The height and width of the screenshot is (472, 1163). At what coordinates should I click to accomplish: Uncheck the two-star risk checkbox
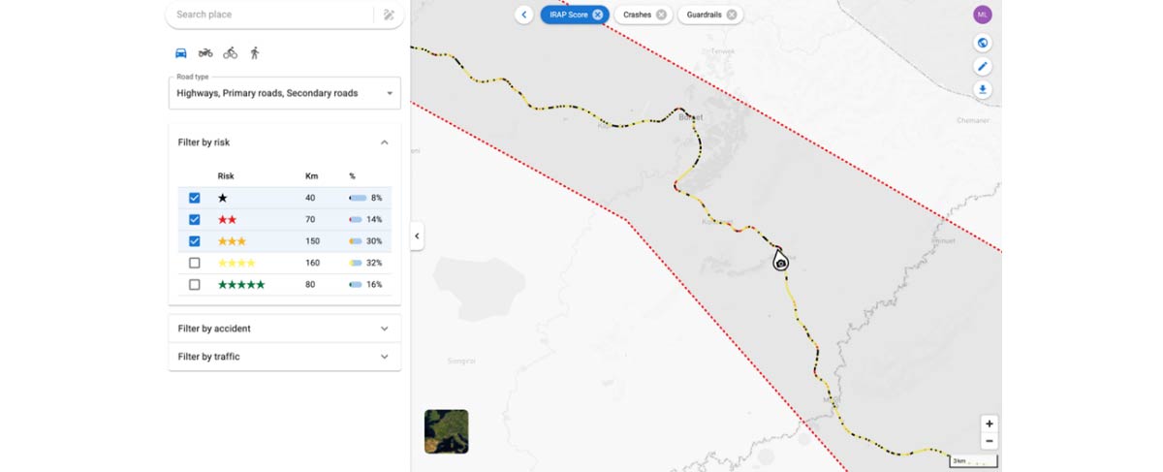point(195,220)
